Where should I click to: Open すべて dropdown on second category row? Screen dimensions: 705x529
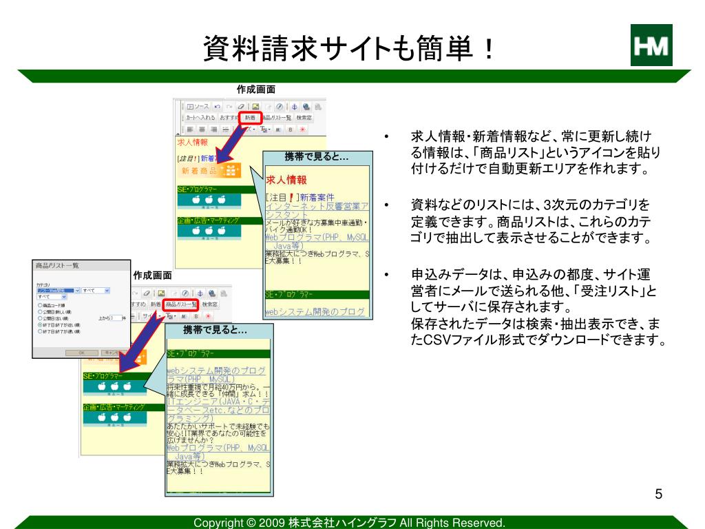point(52,297)
